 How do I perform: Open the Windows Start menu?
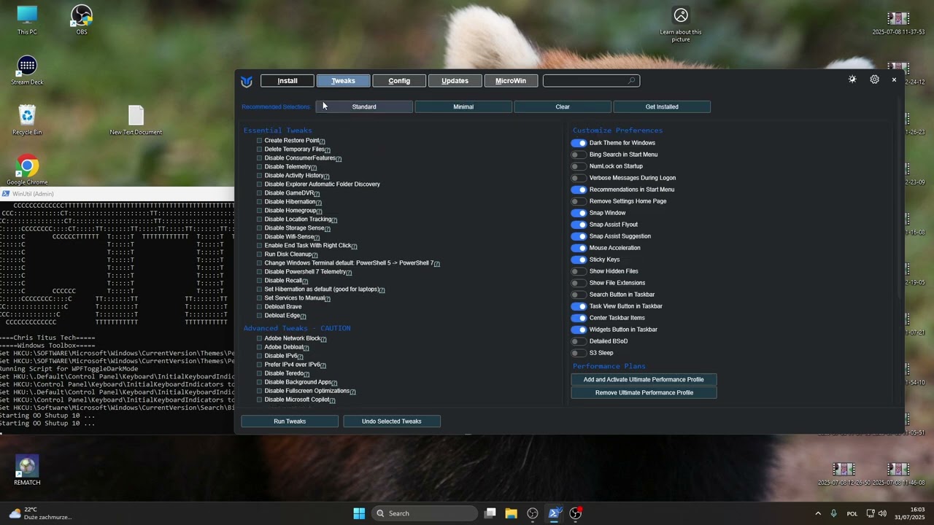tap(359, 513)
